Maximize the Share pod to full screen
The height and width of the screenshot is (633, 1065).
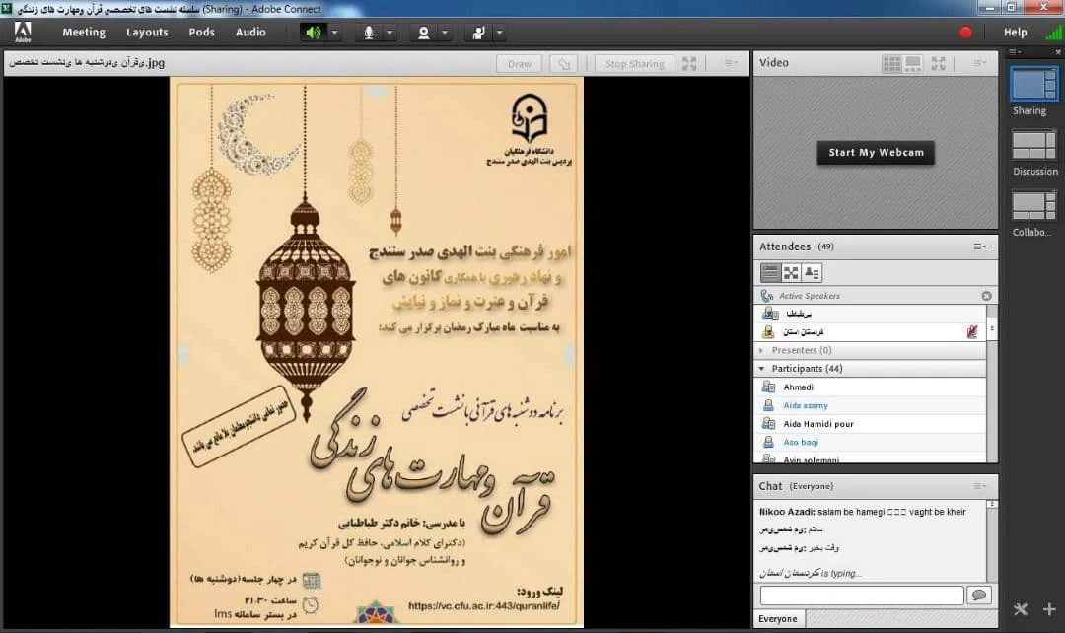click(689, 64)
